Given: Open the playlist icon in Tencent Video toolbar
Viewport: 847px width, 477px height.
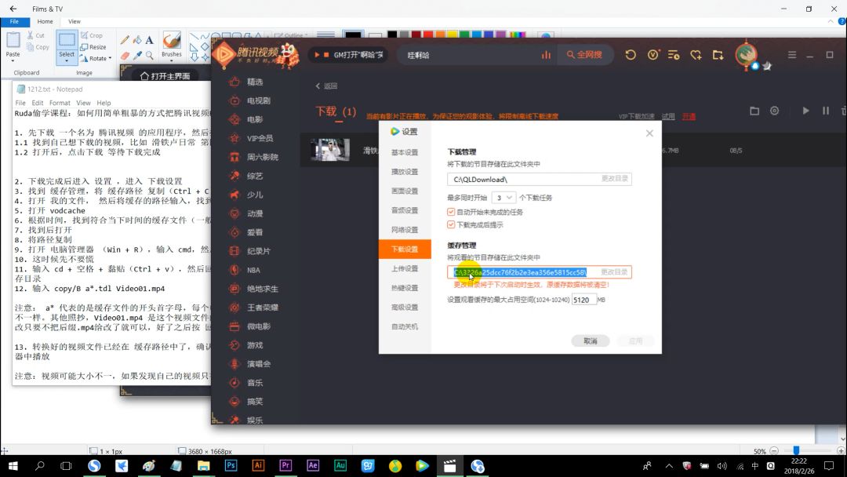Looking at the screenshot, I should coord(674,55).
